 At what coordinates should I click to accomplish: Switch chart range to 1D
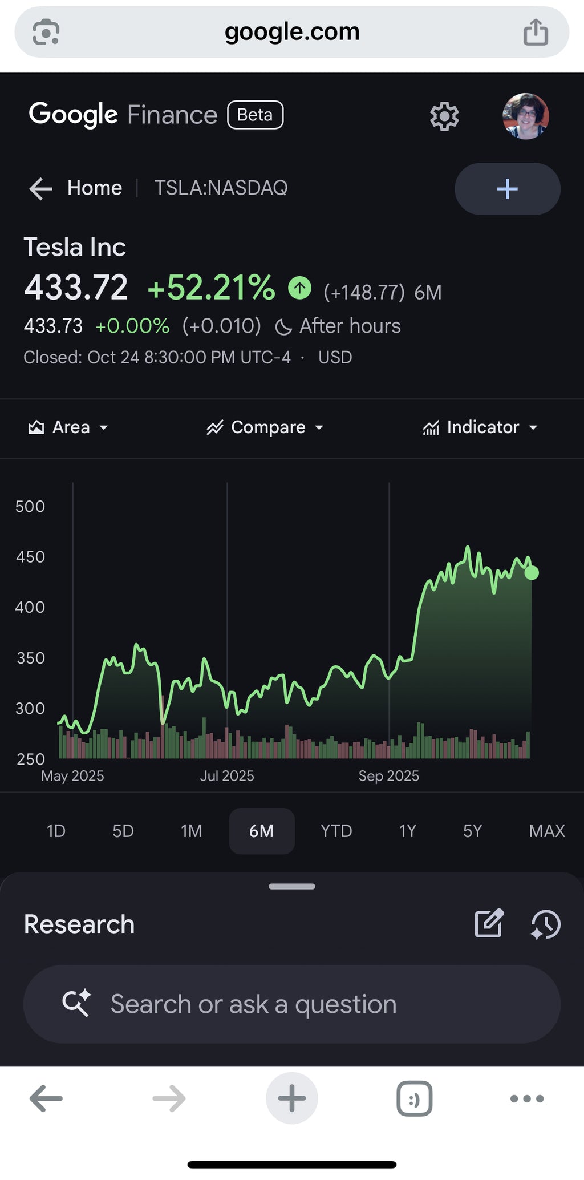coord(56,831)
